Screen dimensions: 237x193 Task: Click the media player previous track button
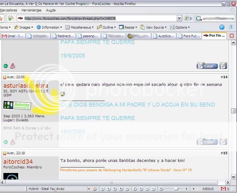click(x=102, y=189)
